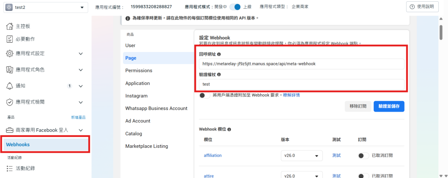Screen dimensions: 448x178
Task: Click the page vertical scrollbar thumb
Action: coord(441,32)
